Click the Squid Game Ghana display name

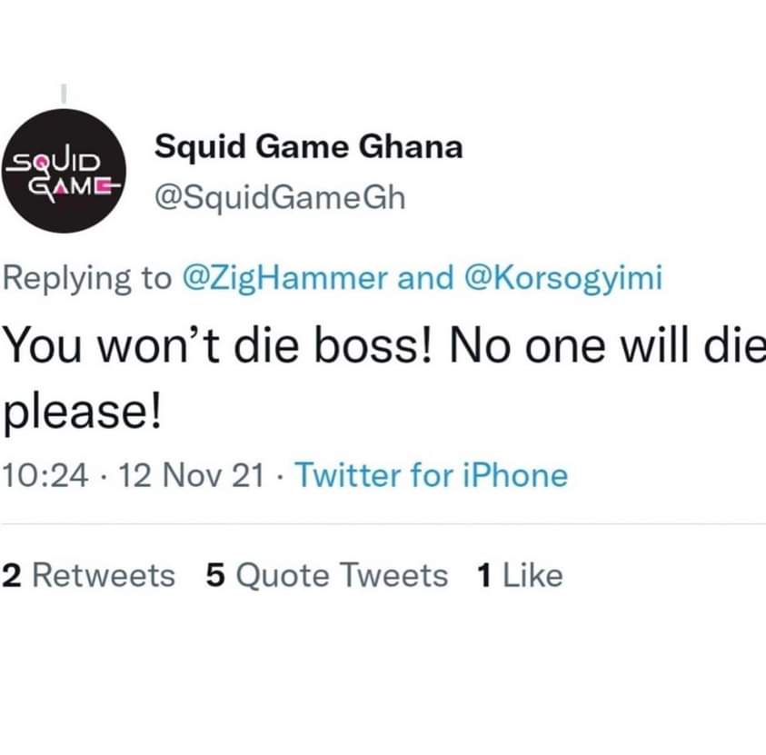[308, 146]
